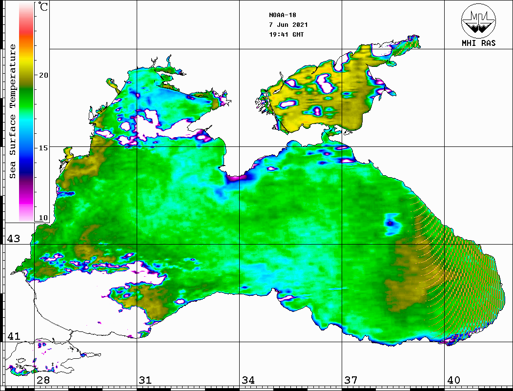Click longitude label 37
The width and height of the screenshot is (513, 391).
pyautogui.click(x=351, y=380)
